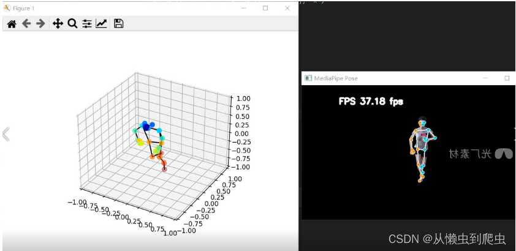Open the edit axis parameters icon
Screen dimensions: 516x251
pos(101,24)
